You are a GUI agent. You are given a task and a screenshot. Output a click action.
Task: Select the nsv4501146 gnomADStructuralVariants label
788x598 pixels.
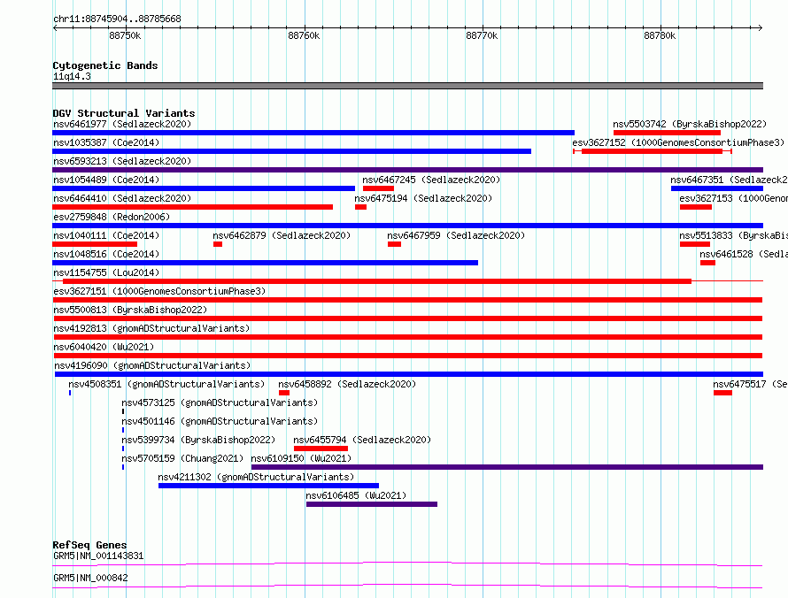pyautogui.click(x=220, y=421)
